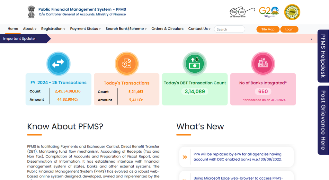Open the Microsoft Edge web-browser news link

(x=238, y=178)
